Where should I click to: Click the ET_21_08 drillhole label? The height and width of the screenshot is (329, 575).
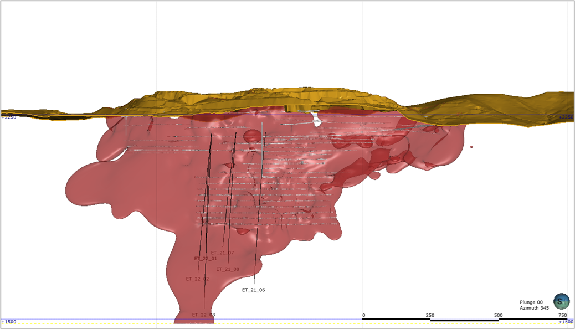[228, 269]
